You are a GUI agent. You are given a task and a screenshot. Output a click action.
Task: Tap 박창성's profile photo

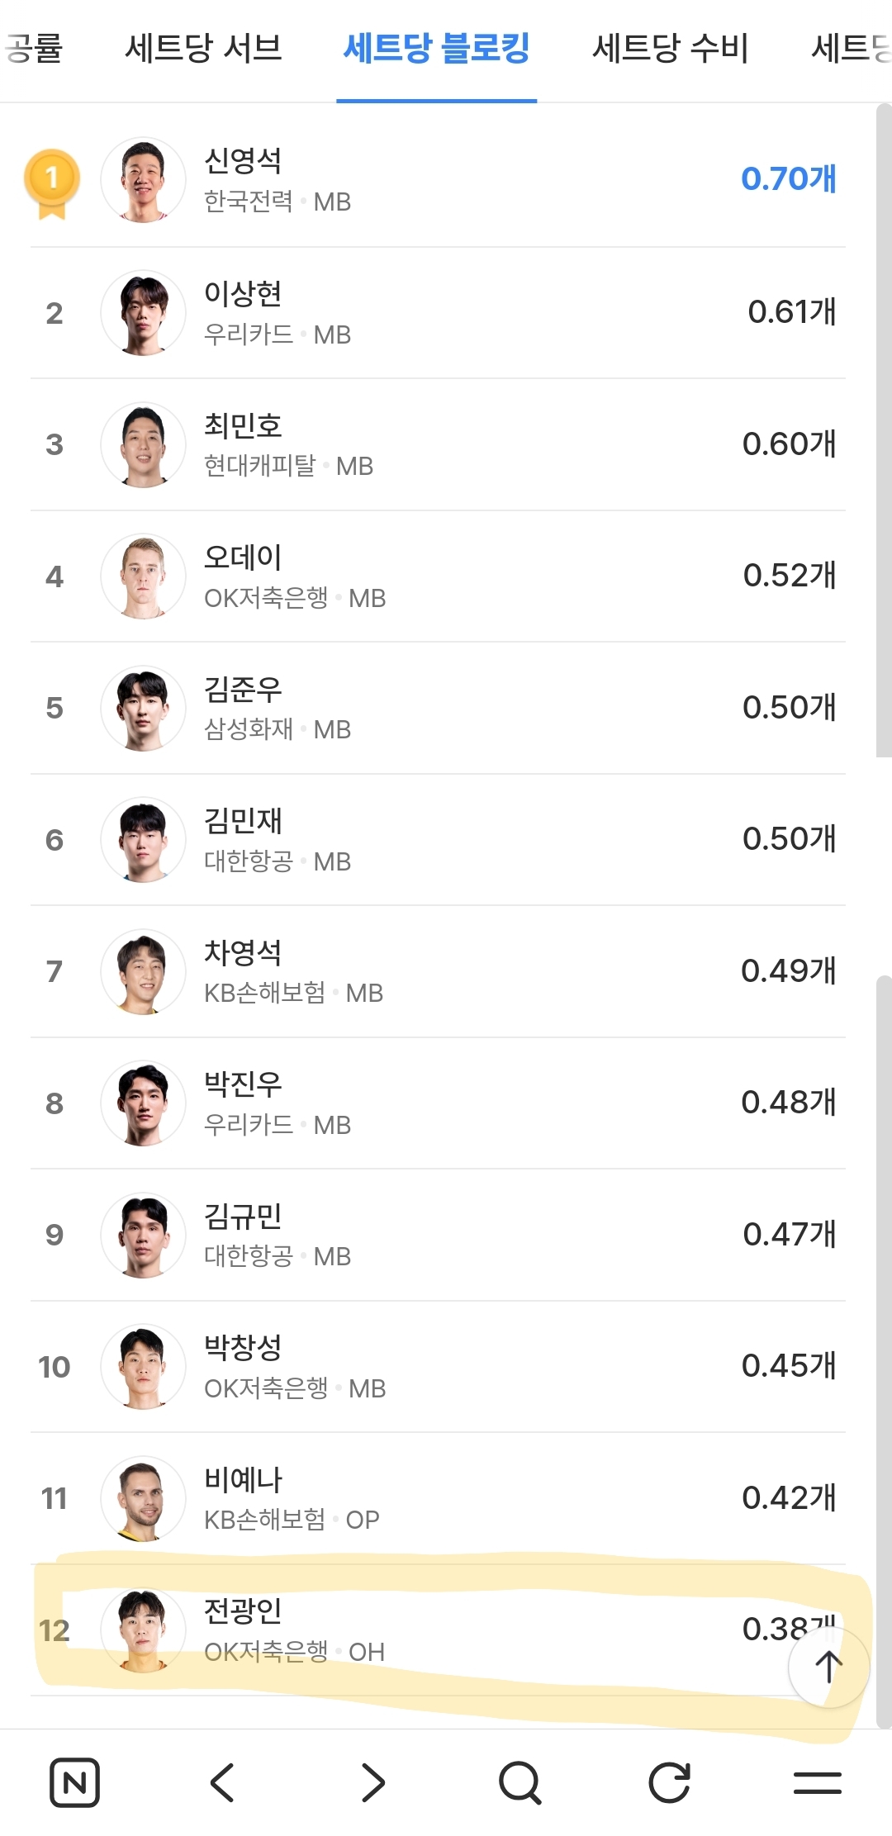pos(143,1366)
